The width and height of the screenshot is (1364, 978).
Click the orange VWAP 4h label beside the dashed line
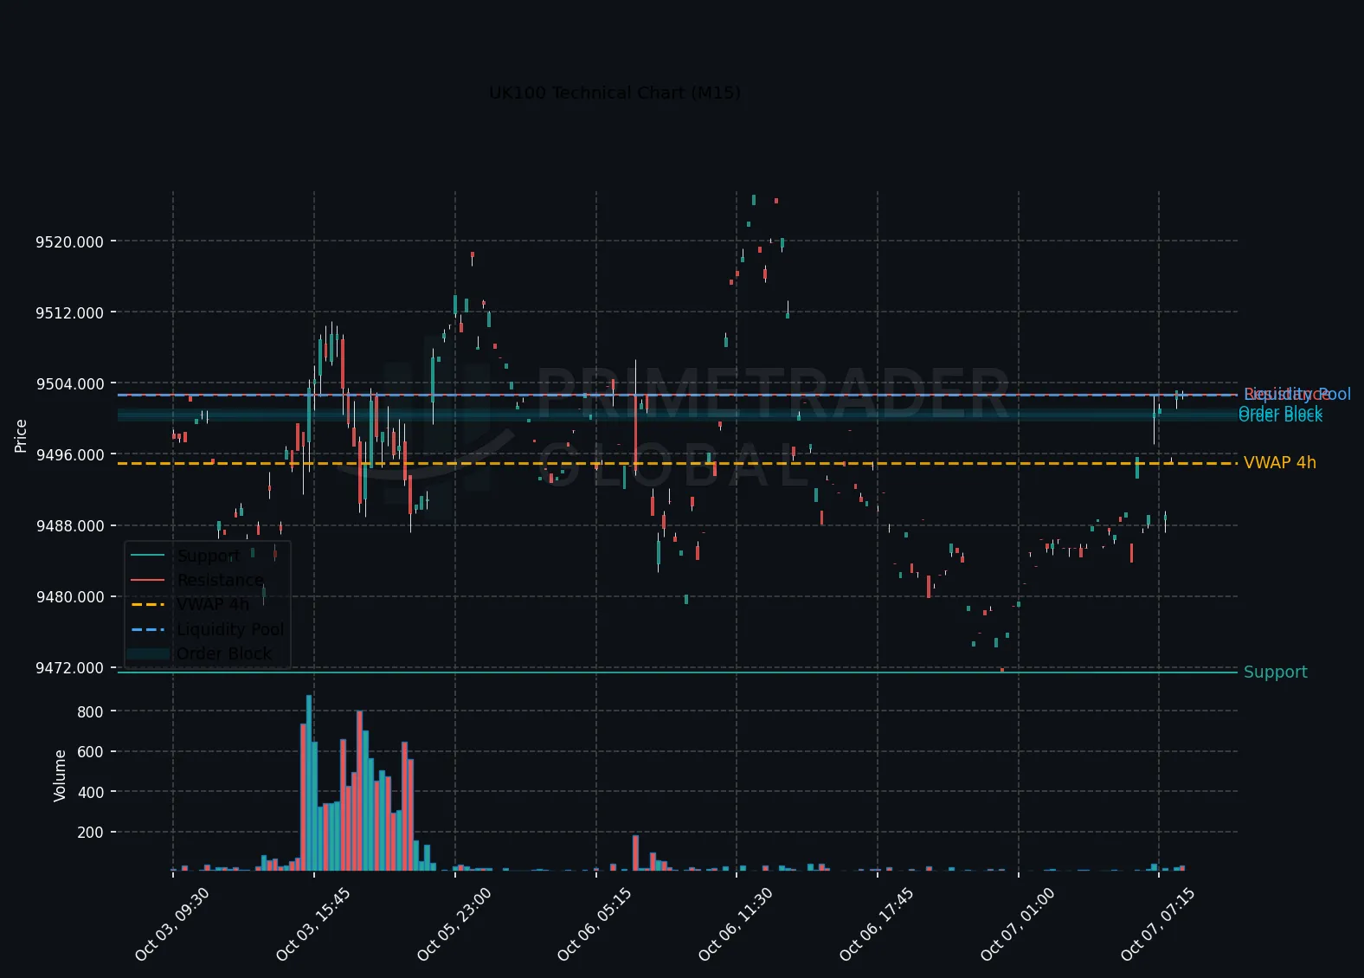pos(1280,463)
